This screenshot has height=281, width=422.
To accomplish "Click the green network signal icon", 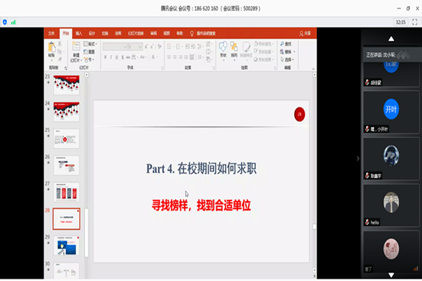I will pyautogui.click(x=13, y=22).
